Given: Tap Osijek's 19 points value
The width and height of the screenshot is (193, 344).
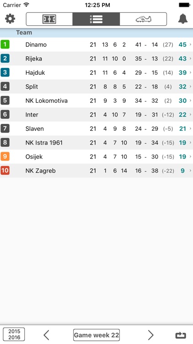Looking at the screenshot, I should tap(182, 157).
